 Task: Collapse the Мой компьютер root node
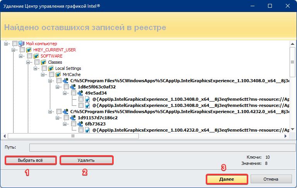point(6,44)
